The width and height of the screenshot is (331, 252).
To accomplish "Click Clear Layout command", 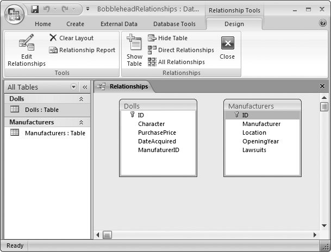I will point(71,38).
